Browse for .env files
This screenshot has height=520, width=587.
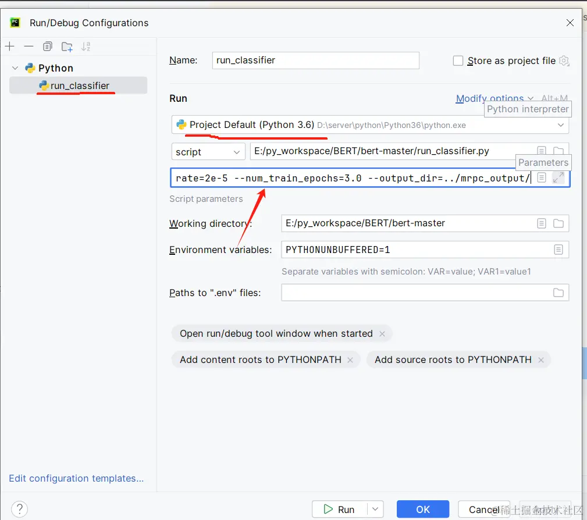(558, 293)
